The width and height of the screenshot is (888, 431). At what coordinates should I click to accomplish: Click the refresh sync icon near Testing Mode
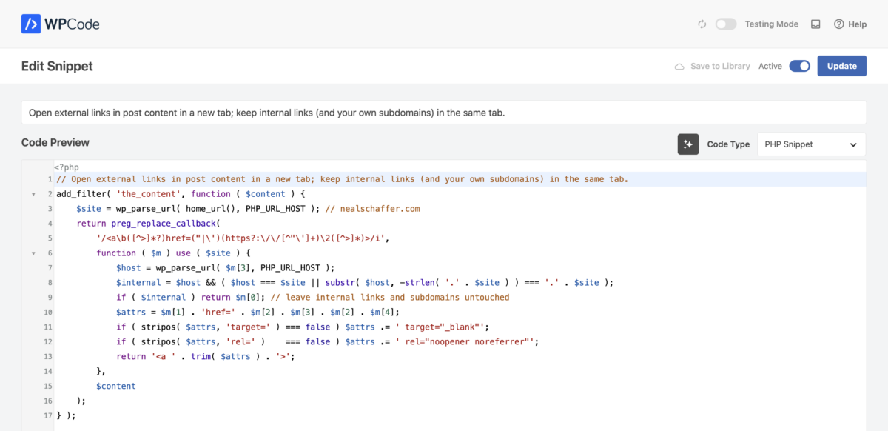click(x=702, y=24)
